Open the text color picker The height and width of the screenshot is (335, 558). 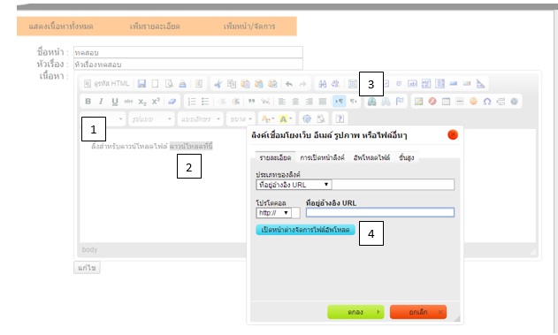[267, 118]
